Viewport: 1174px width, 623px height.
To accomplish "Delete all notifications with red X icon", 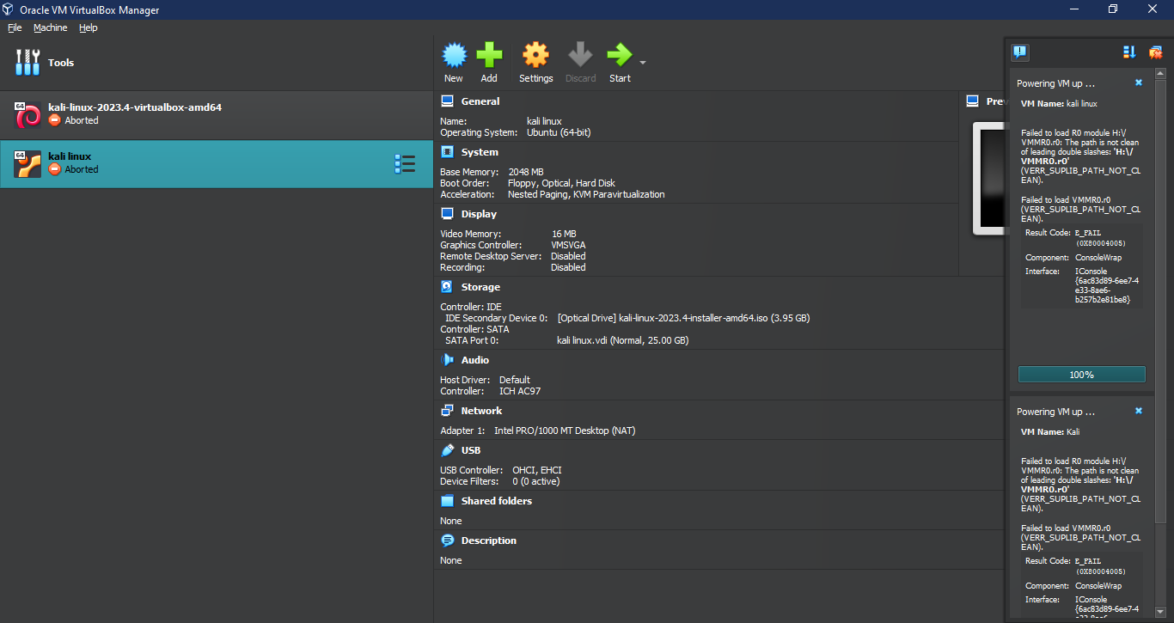I will [x=1155, y=52].
